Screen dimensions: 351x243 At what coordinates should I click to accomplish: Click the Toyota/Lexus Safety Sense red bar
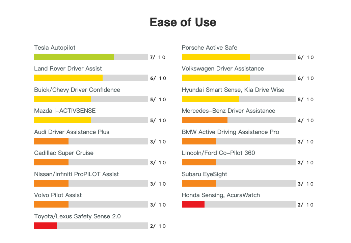[x=46, y=225]
